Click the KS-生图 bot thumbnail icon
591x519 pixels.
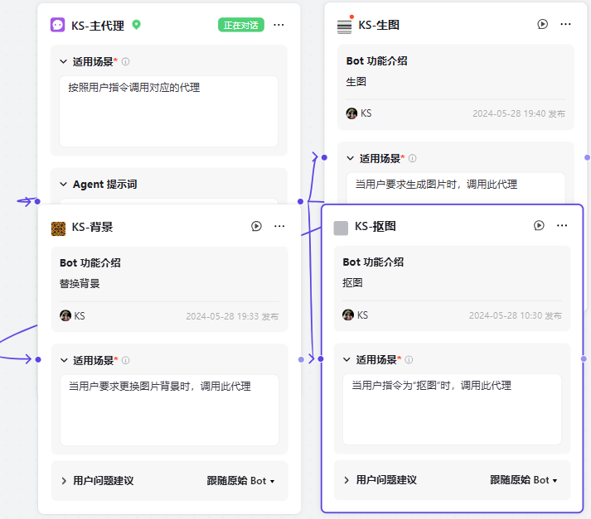click(345, 26)
